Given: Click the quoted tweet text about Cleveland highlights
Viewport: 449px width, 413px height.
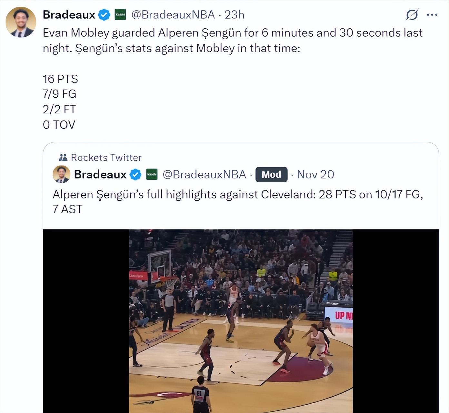Looking at the screenshot, I should point(238,202).
